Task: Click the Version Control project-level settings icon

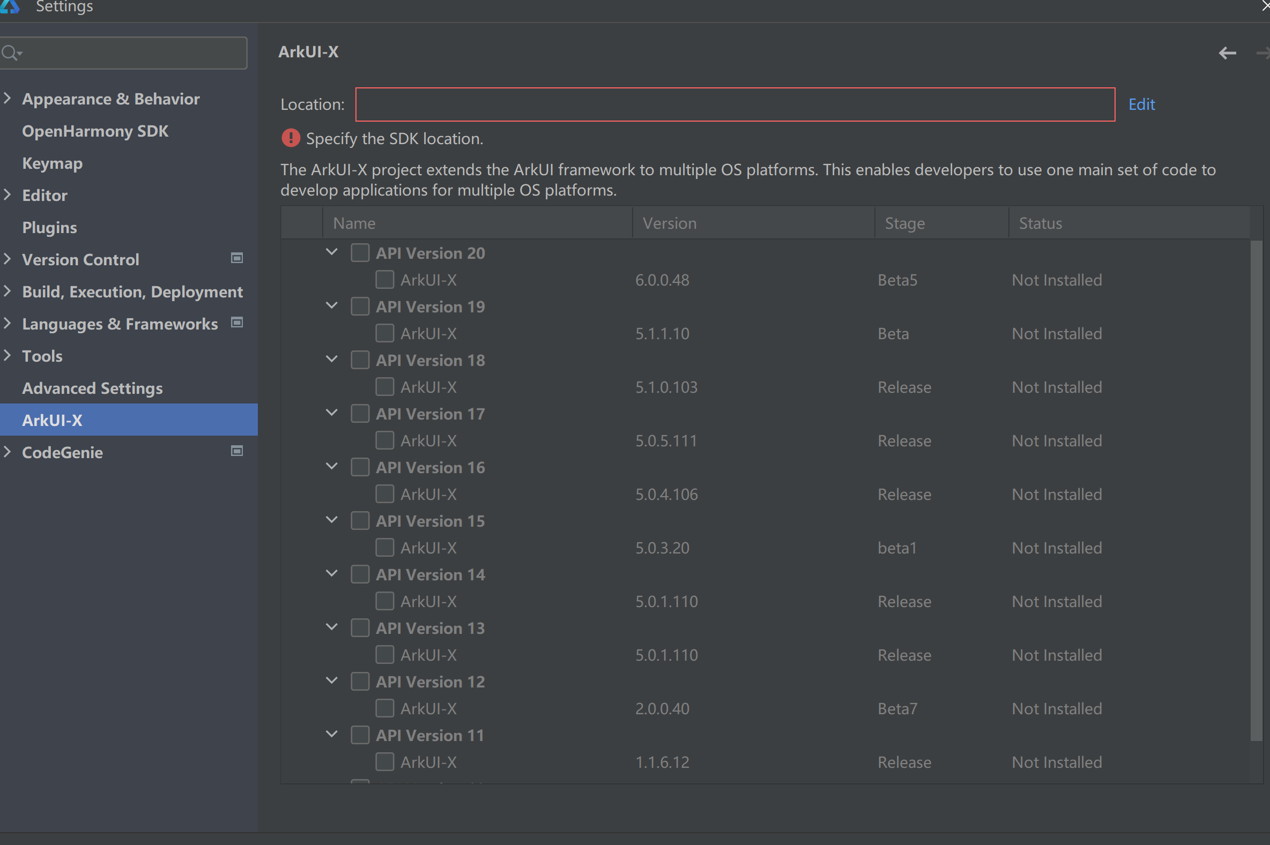Action: tap(236, 258)
